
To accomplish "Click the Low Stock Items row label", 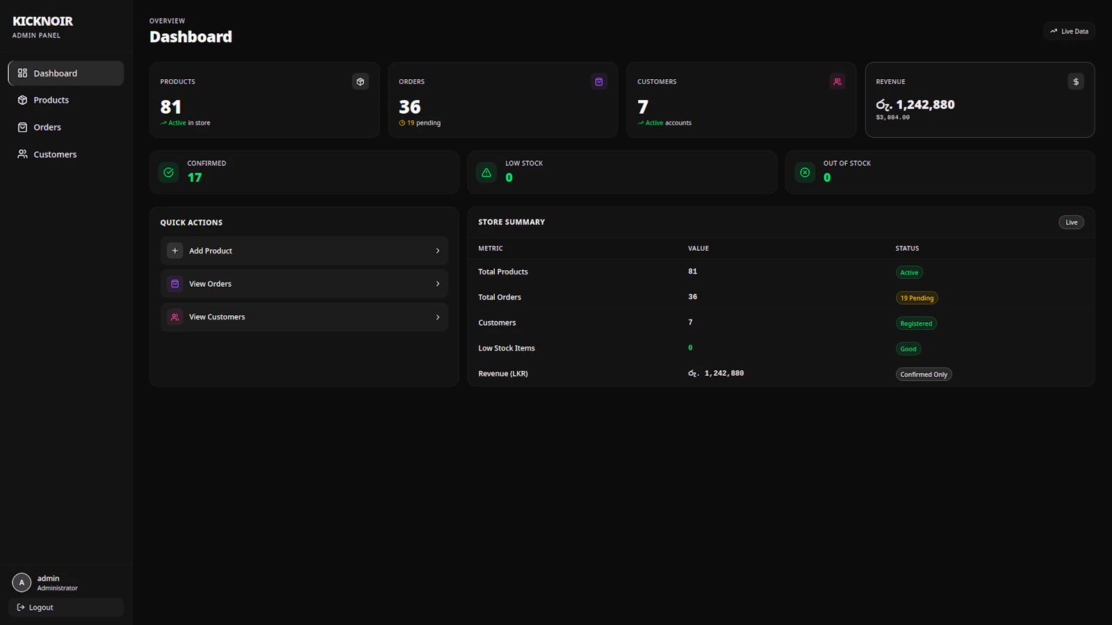I will coord(507,348).
